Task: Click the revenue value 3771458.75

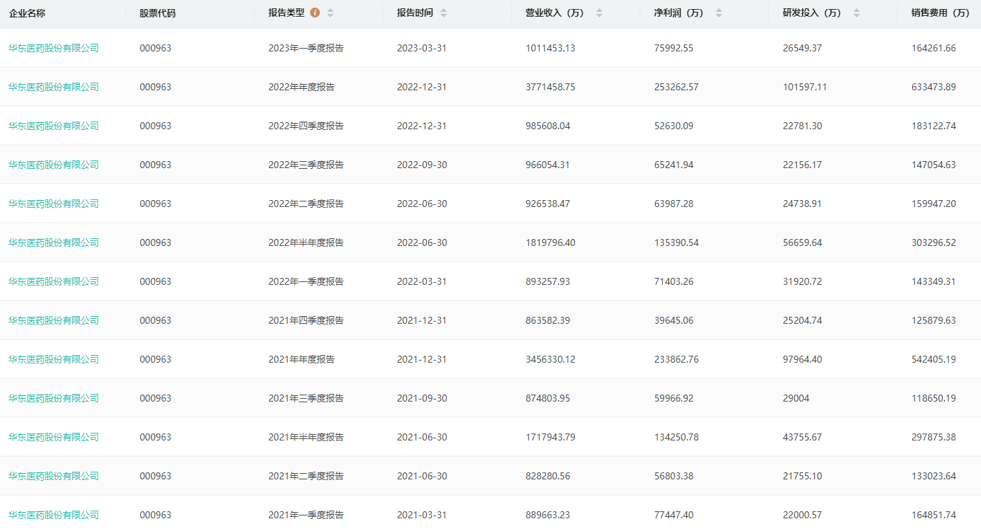Action: pyautogui.click(x=551, y=87)
